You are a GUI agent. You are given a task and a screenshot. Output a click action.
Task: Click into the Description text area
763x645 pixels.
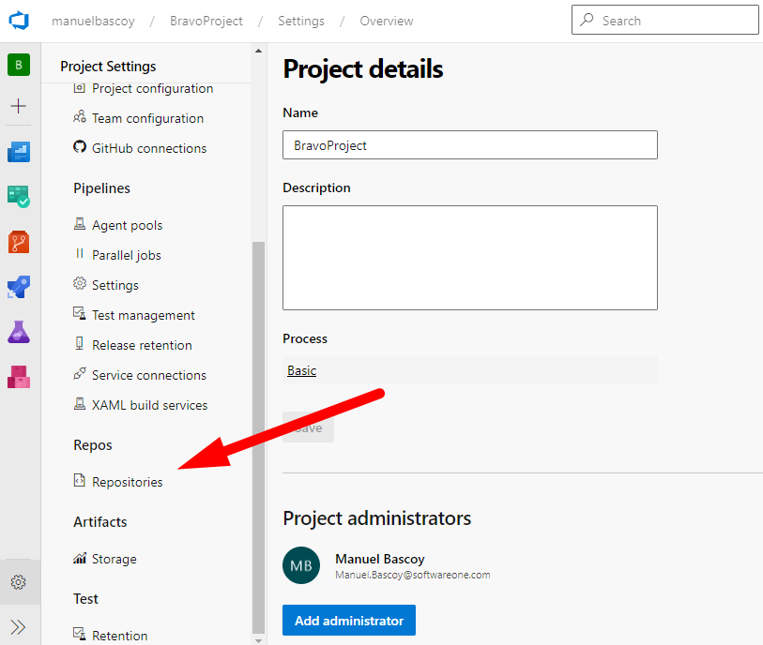(469, 258)
